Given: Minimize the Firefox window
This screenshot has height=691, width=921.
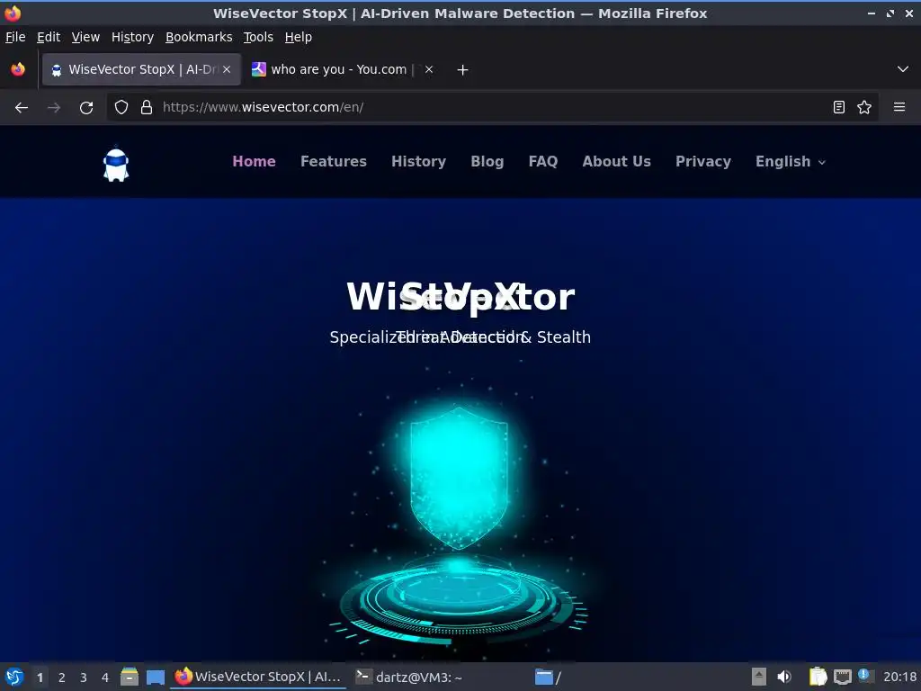Looking at the screenshot, I should click(x=872, y=13).
